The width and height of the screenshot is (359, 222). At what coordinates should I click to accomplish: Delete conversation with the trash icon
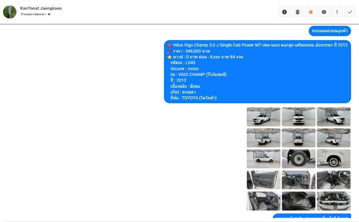pyautogui.click(x=297, y=12)
